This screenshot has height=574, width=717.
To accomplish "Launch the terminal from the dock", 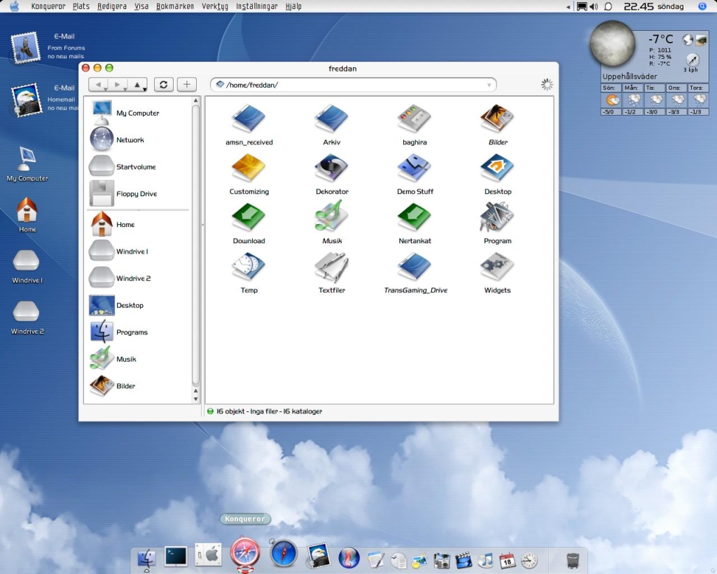I will coord(175,556).
